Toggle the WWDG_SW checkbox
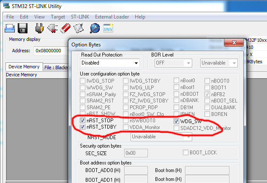Screen dimensions: 267x183 click(x=82, y=88)
